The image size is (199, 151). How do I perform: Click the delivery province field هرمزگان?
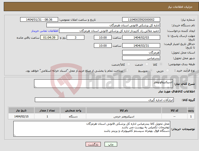click(141, 53)
